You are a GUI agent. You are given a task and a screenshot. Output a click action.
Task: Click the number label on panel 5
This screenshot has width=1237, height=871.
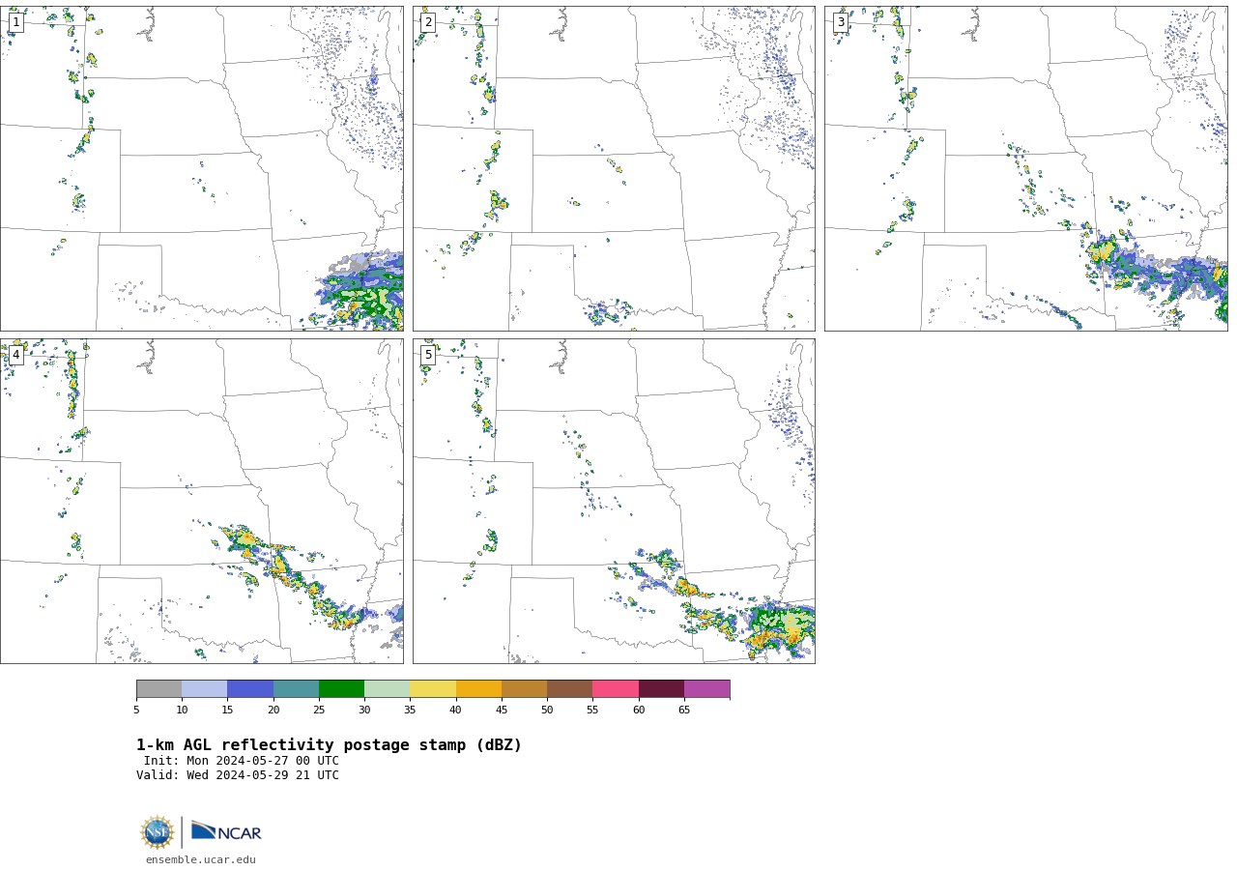(428, 355)
